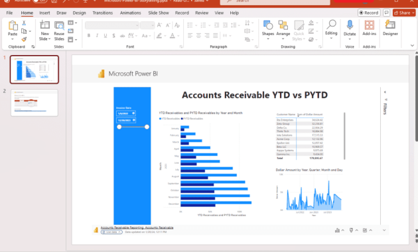Switch to the Slide Show tab

tap(159, 13)
